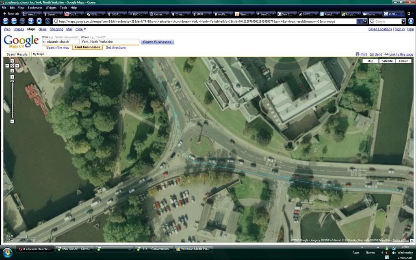Click the Get directions link
Screen dimensions: 416x260
pyautogui.click(x=116, y=48)
